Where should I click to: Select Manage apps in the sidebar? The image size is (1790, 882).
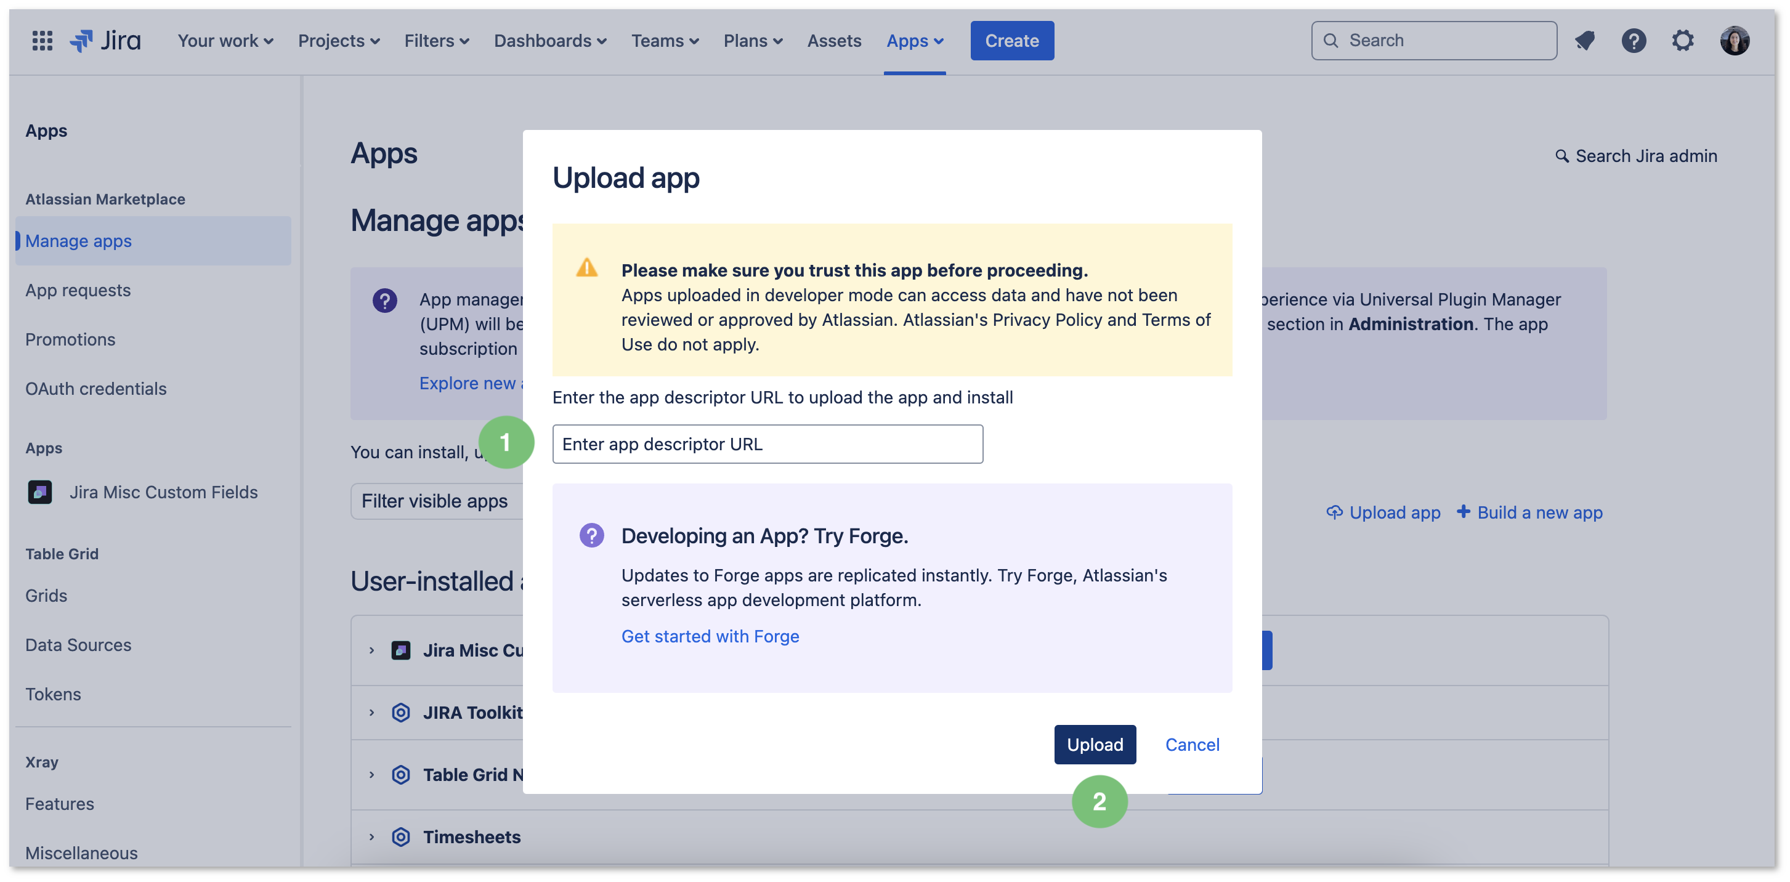point(153,240)
